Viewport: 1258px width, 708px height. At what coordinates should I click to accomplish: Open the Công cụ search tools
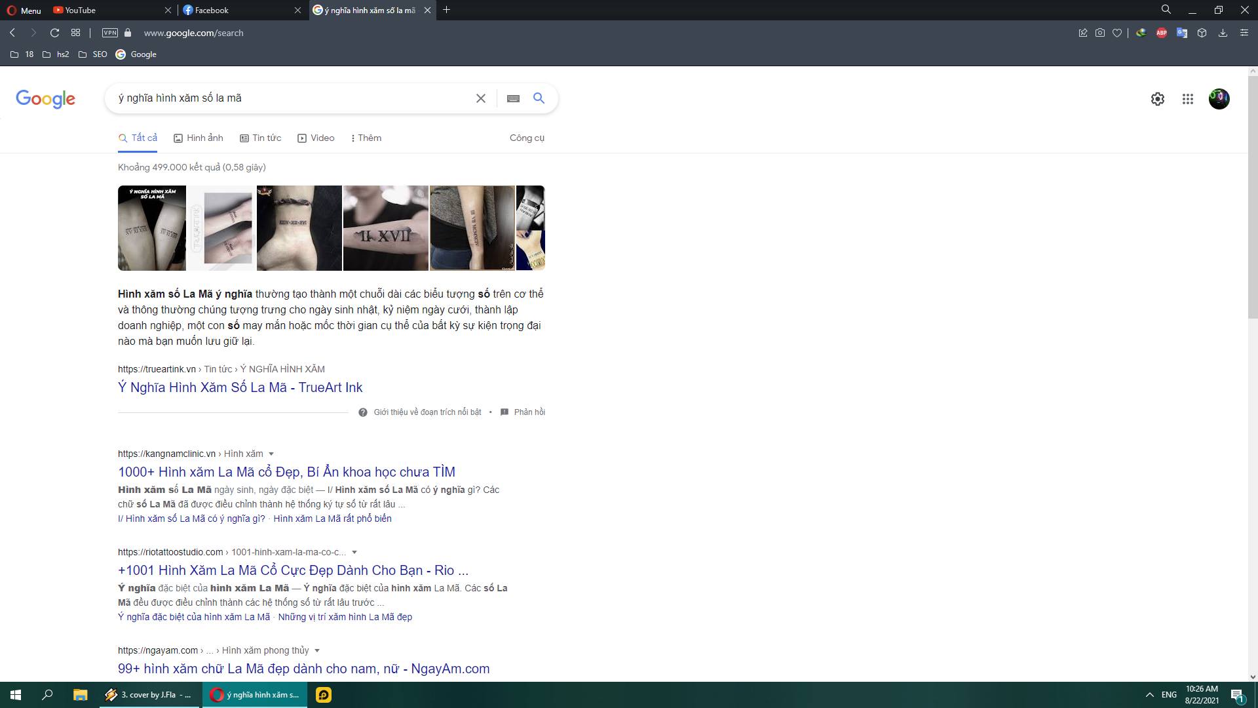pos(527,138)
